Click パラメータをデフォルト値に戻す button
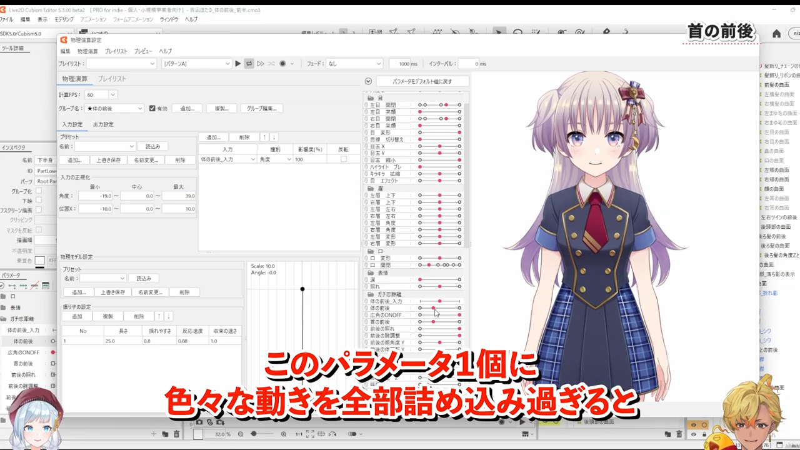Viewport: 800px width, 450px height. pyautogui.click(x=422, y=81)
